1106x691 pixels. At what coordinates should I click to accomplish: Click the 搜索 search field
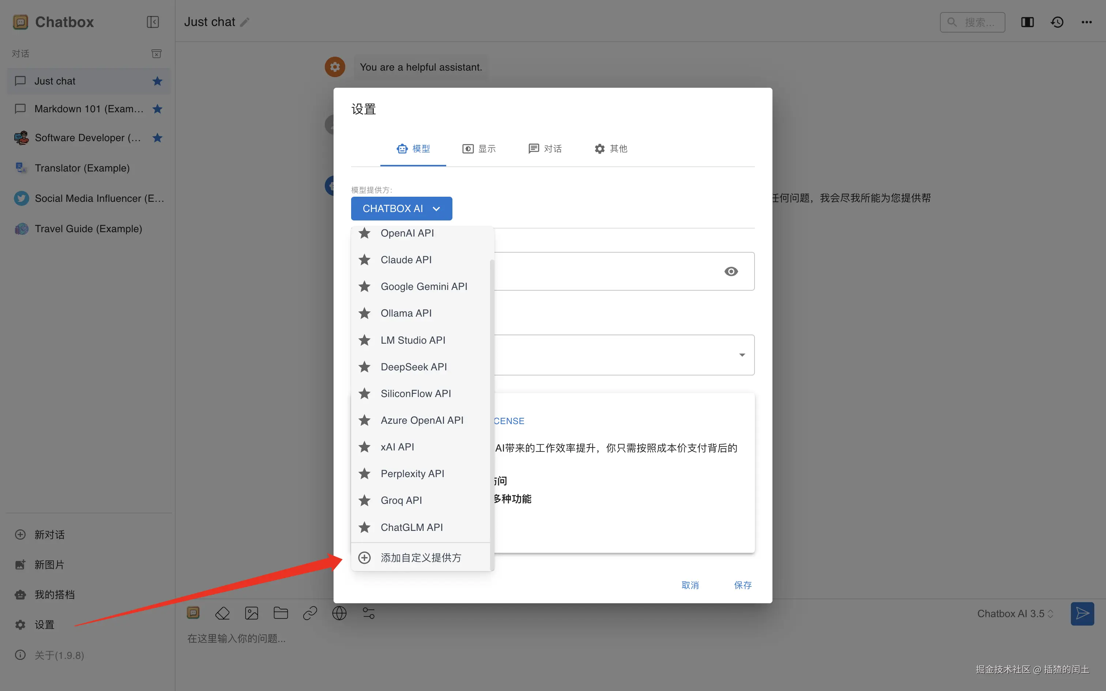tap(972, 22)
